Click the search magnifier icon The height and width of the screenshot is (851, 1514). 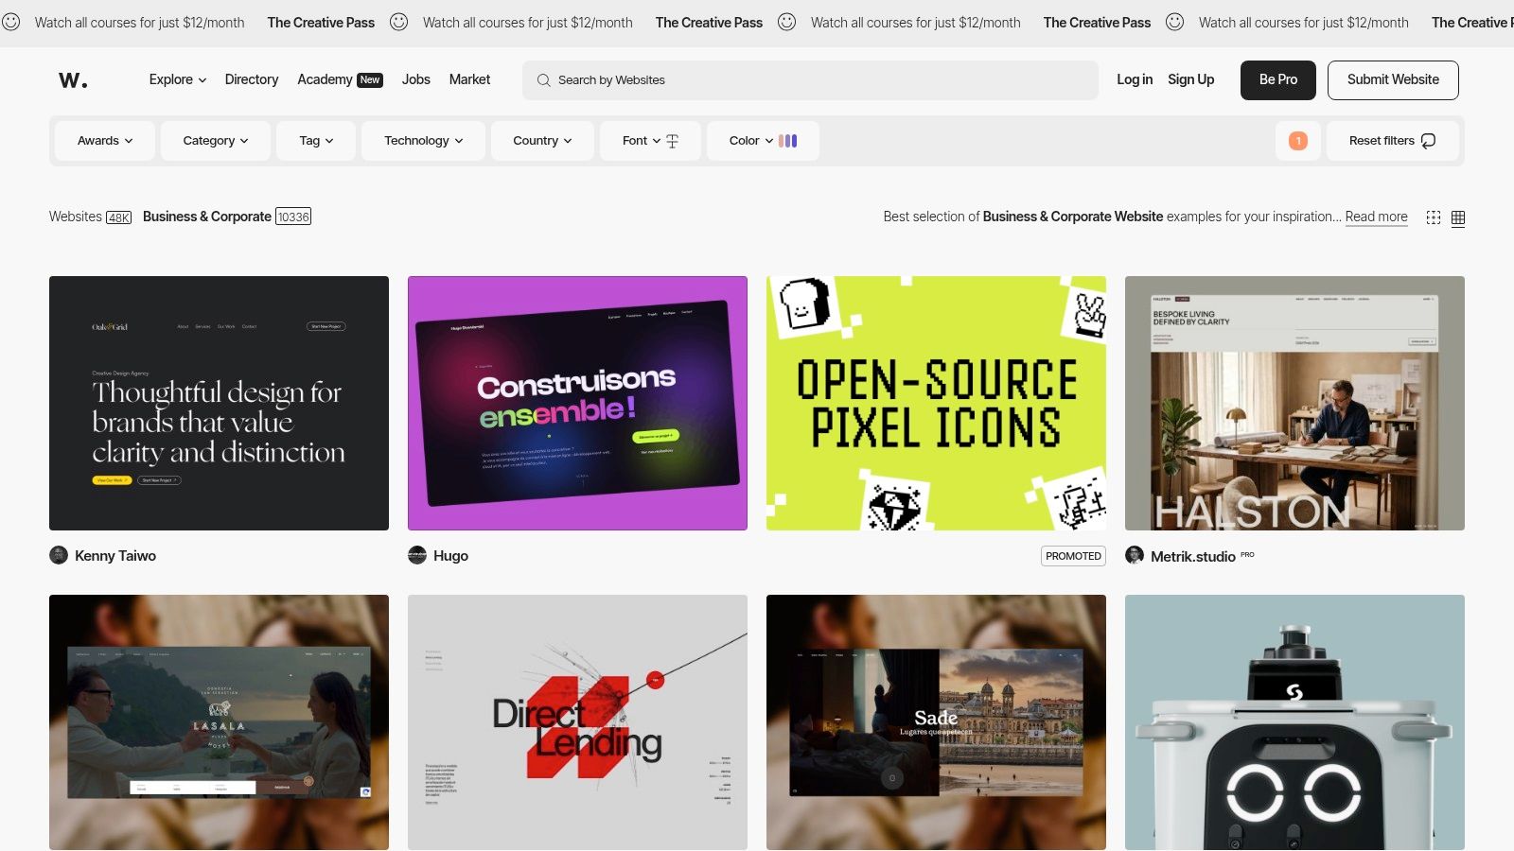pyautogui.click(x=544, y=80)
